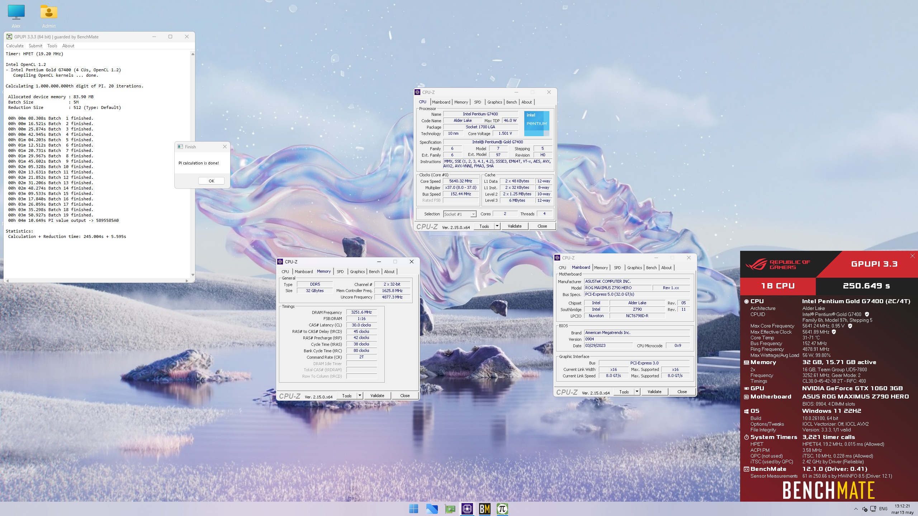Click Close in mainboard CPU-Z window
Image resolution: width=918 pixels, height=516 pixels.
tap(682, 392)
